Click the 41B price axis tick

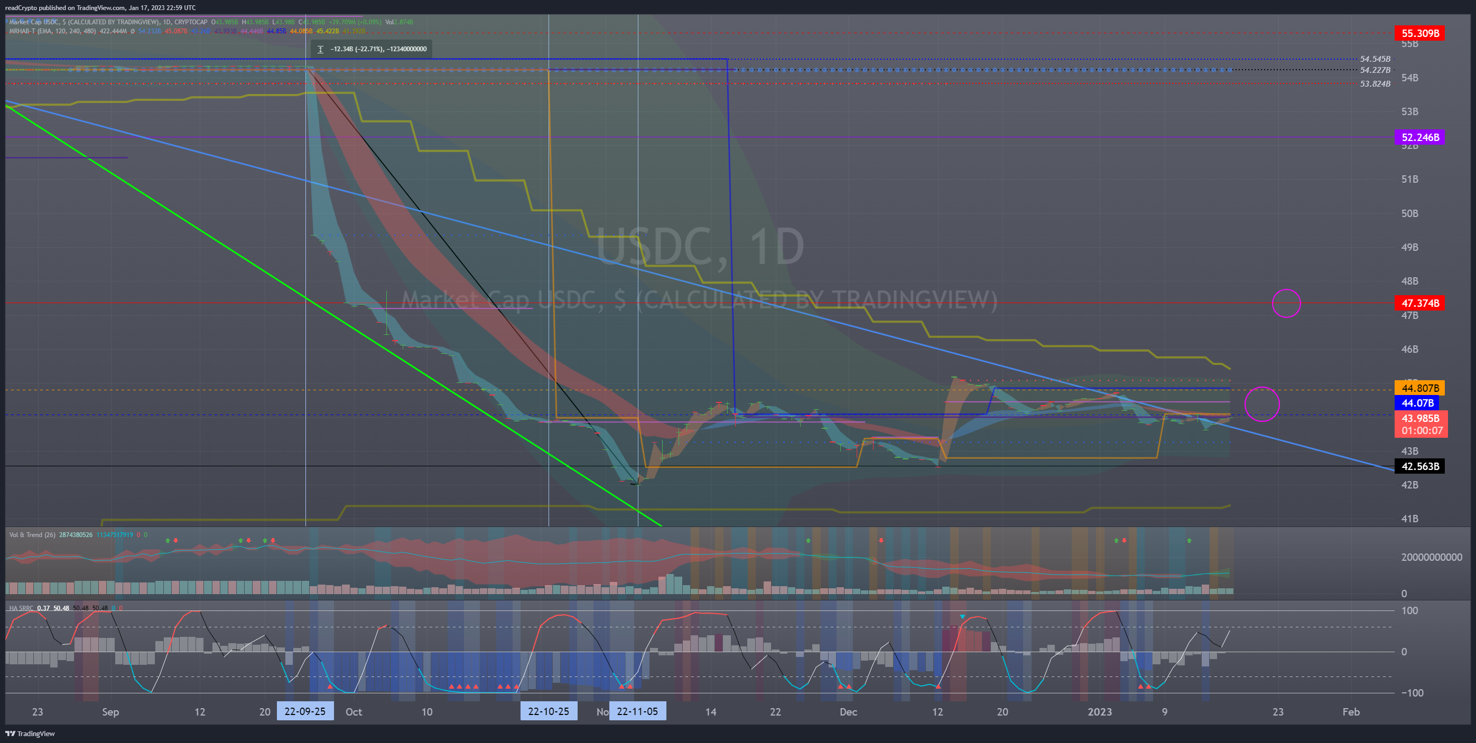[x=1409, y=519]
